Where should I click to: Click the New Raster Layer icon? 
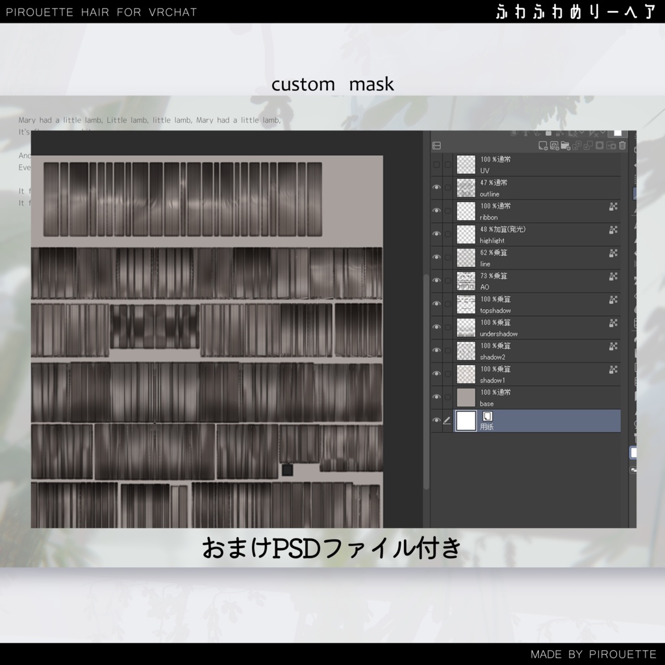tap(543, 146)
